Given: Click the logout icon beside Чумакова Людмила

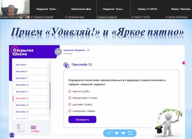Looking at the screenshot, I should tap(88, 50).
